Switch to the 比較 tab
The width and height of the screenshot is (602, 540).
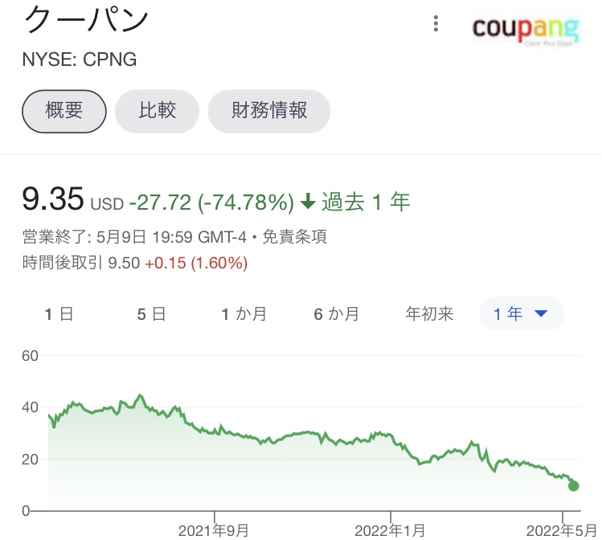(158, 111)
